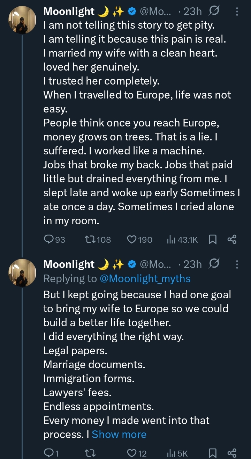Open Moonlight display name on second tweet
The width and height of the screenshot is (251, 459).
pos(69,264)
